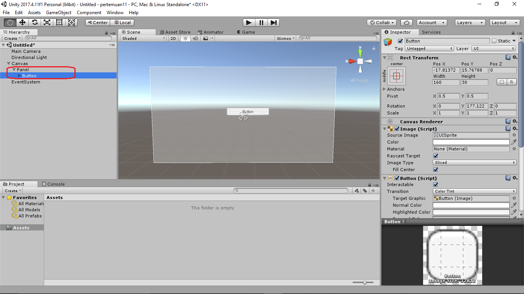The height and width of the screenshot is (294, 524).
Task: Select the combined Transform tool
Action: 71,23
